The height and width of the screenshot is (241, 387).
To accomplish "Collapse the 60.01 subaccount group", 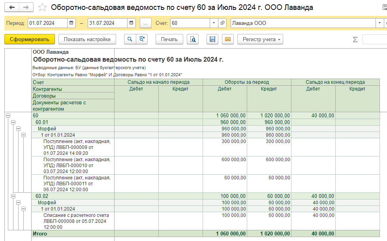I will [13, 122].
